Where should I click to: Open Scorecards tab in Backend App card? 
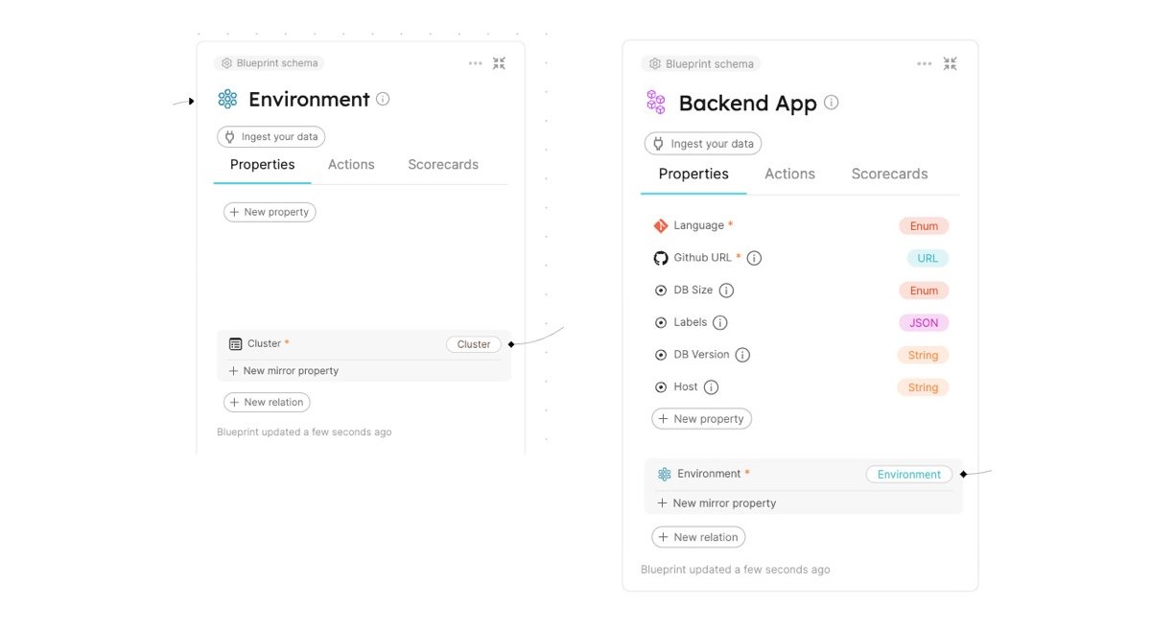pyautogui.click(x=889, y=174)
